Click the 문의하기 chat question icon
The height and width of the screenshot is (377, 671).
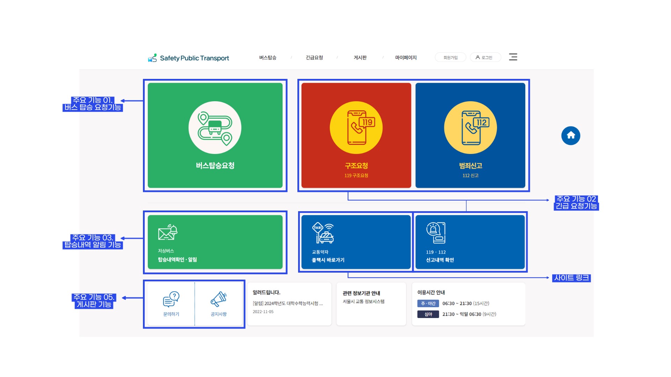pyautogui.click(x=171, y=299)
